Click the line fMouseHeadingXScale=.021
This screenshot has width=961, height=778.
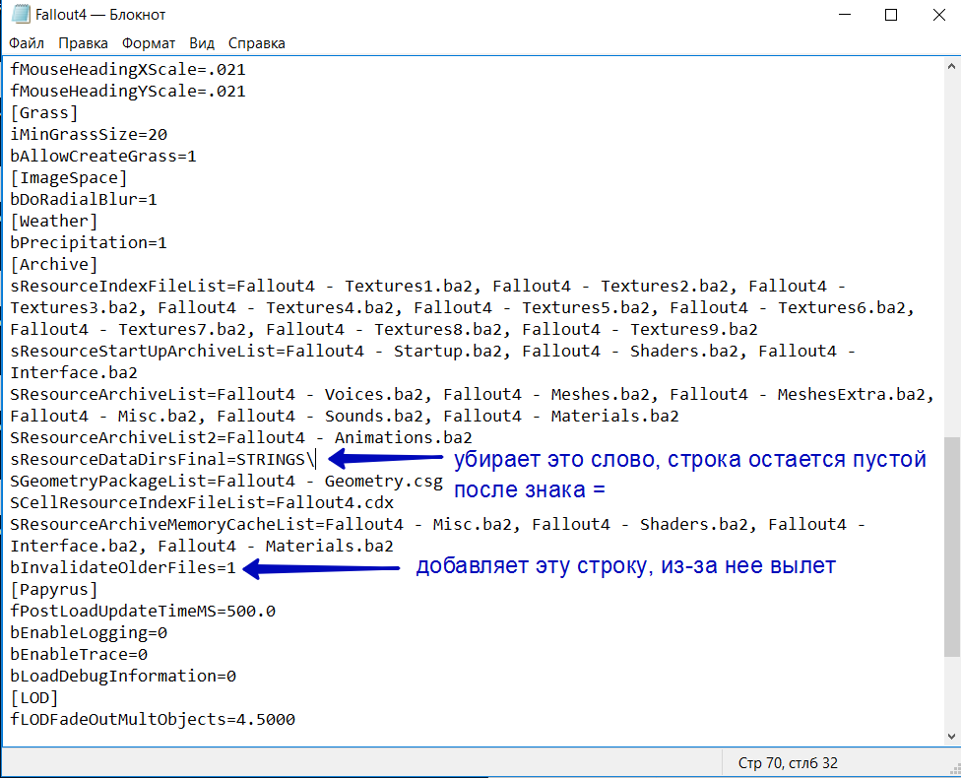point(127,70)
